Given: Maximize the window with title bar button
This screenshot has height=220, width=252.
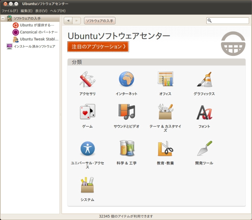Looking at the screenshot, I should click(x=16, y=4).
